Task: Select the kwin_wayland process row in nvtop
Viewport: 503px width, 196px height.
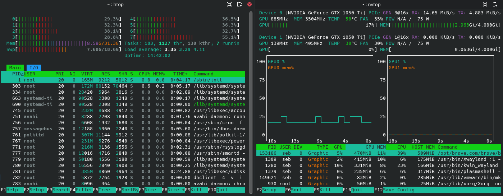Action: (378, 165)
